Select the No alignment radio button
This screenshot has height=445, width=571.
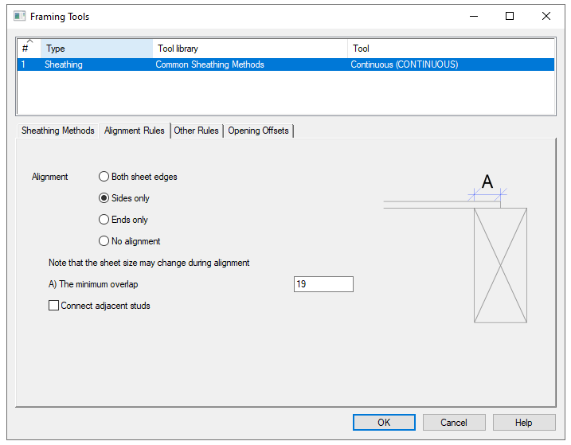point(104,241)
